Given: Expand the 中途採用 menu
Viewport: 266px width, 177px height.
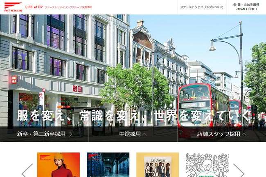Looking at the screenshot, I should 133,134.
